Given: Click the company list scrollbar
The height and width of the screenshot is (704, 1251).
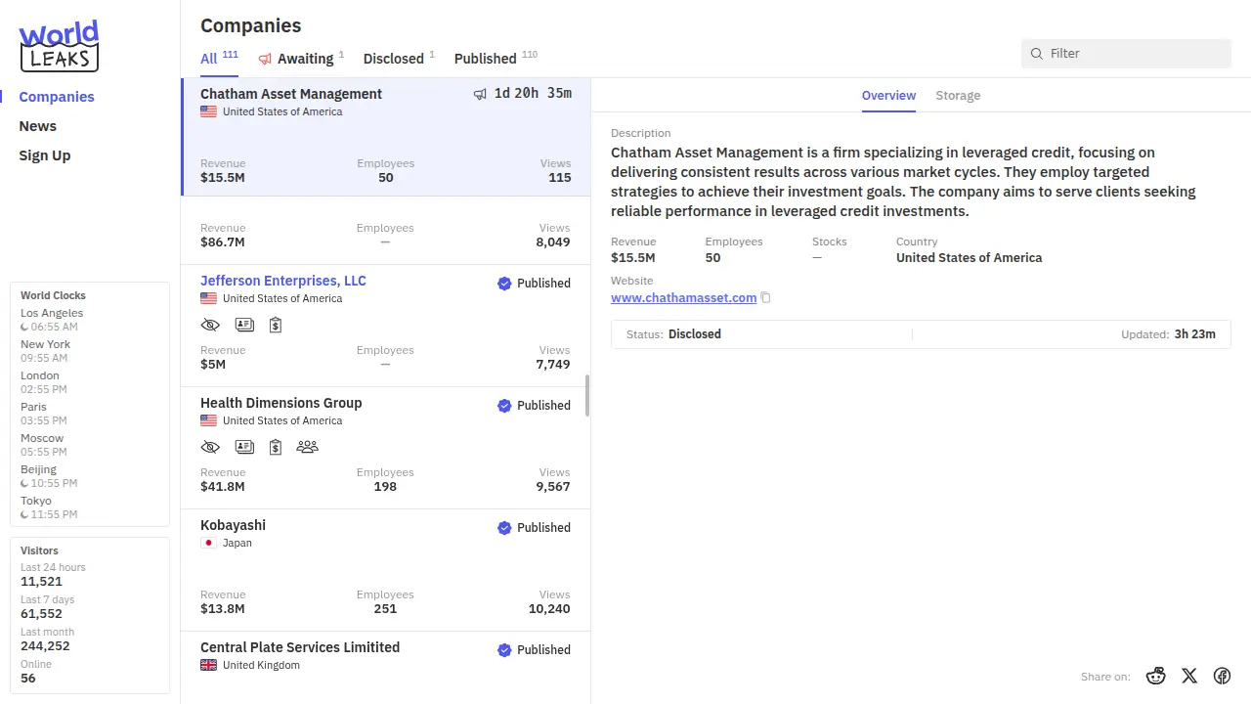Looking at the screenshot, I should [x=587, y=395].
